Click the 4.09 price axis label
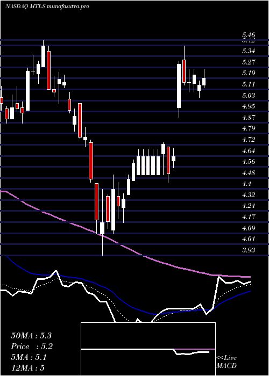The image size is (269, 376). (249, 228)
